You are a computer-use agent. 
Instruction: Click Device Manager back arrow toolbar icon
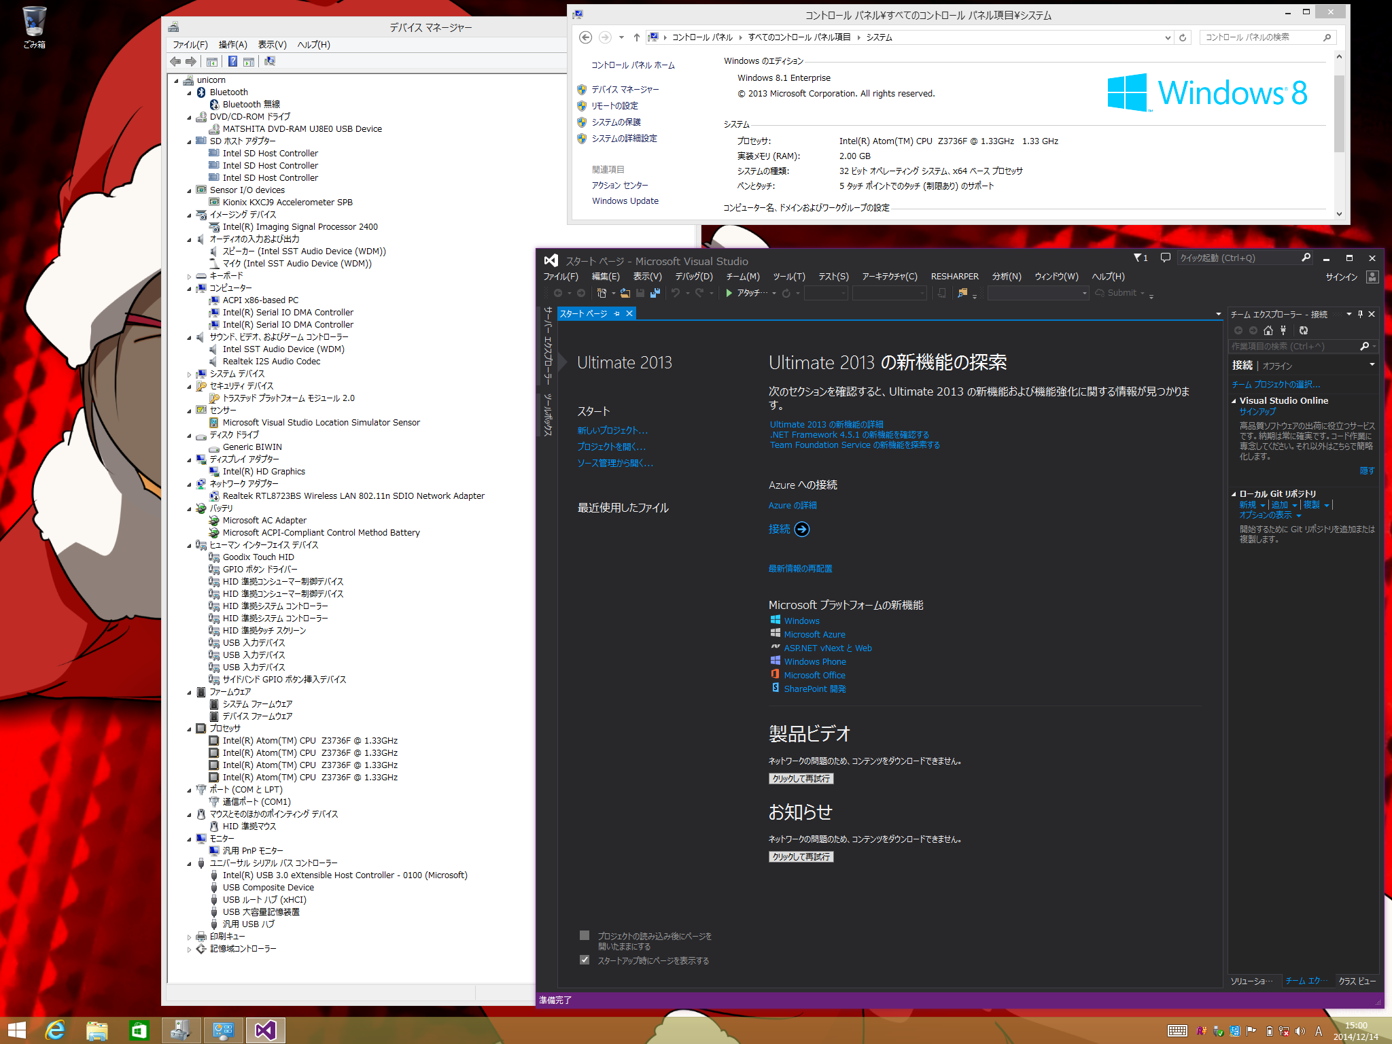coord(175,62)
